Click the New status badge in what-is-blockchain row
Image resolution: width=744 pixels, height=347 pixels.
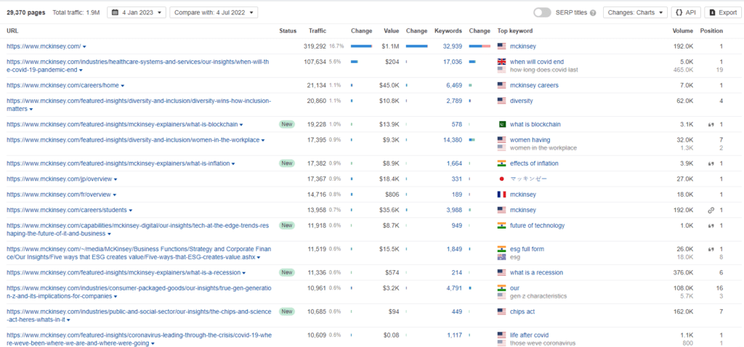(286, 124)
